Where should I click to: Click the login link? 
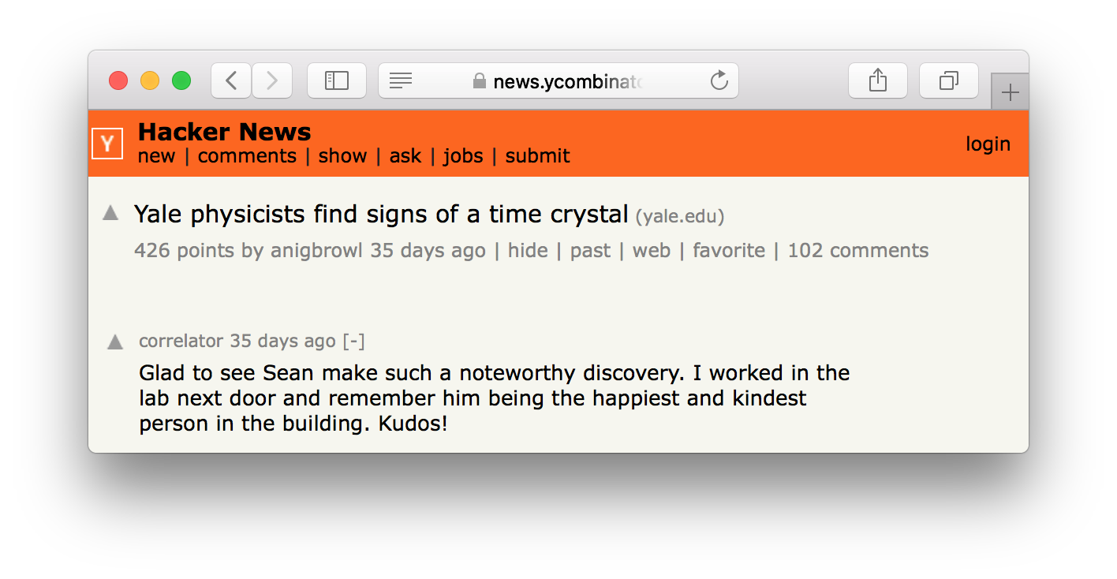point(988,144)
